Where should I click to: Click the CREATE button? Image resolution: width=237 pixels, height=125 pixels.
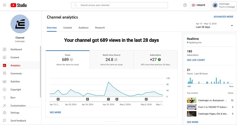199,5
